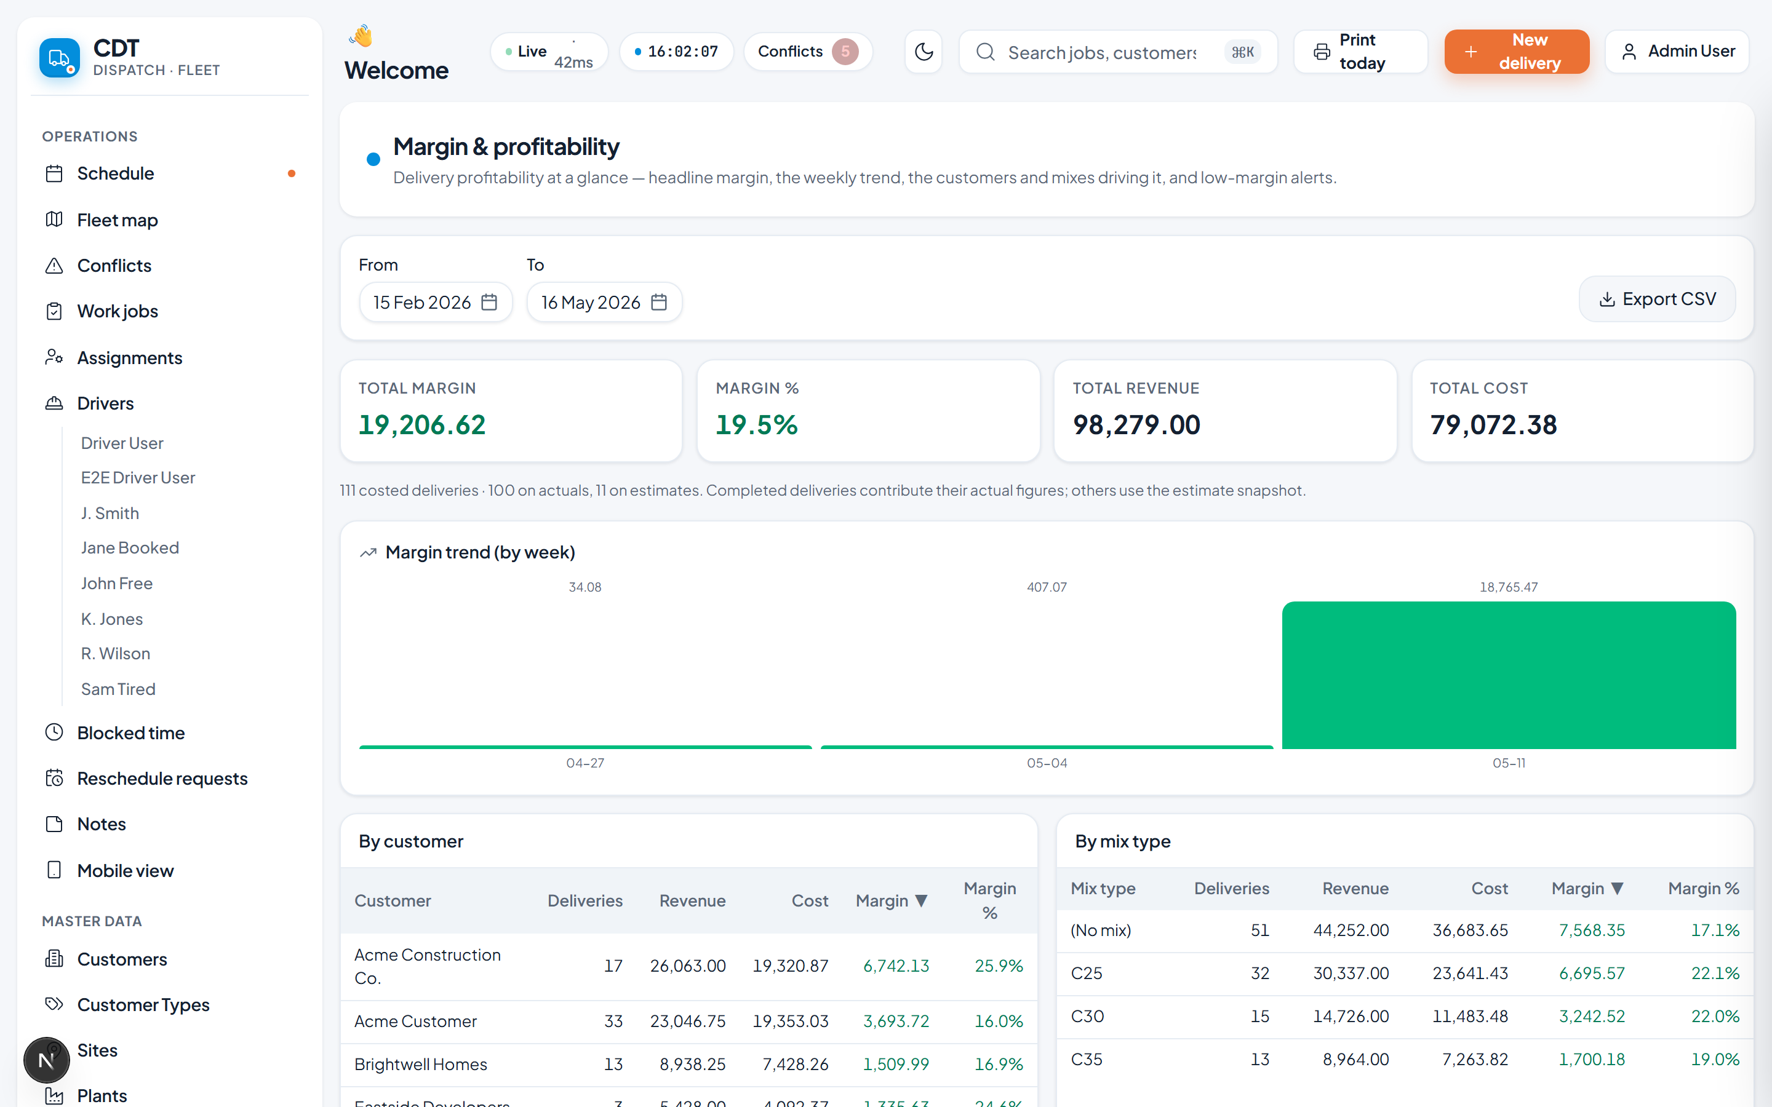Image resolution: width=1772 pixels, height=1107 pixels.
Task: Open Blocked time via the clock icon
Action: pyautogui.click(x=54, y=732)
